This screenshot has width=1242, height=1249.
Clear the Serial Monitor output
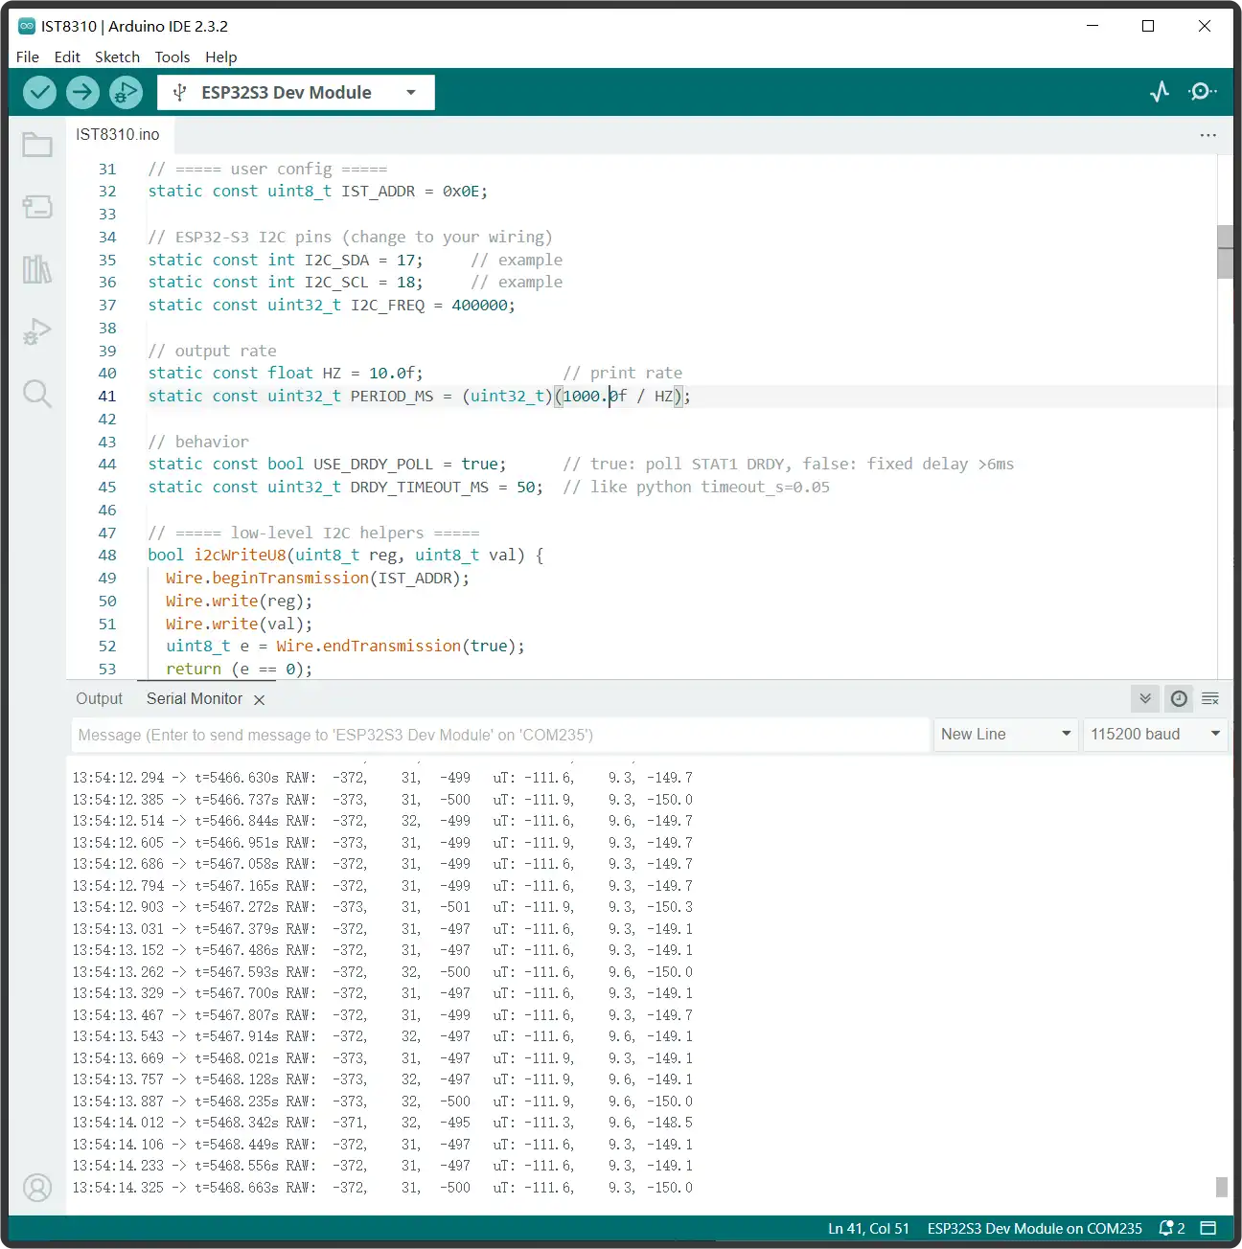coord(1210,699)
